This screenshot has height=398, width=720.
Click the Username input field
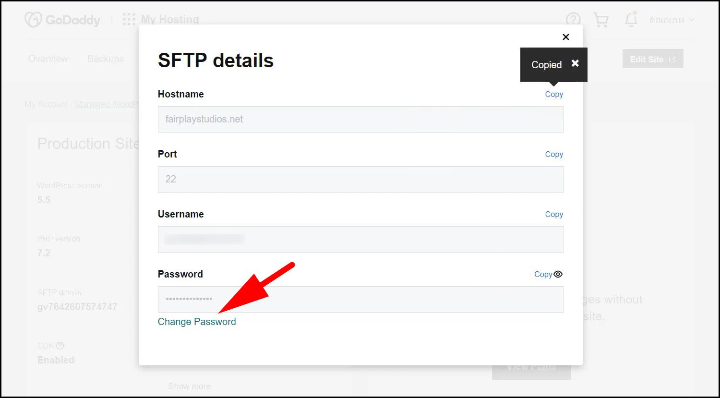tap(360, 240)
